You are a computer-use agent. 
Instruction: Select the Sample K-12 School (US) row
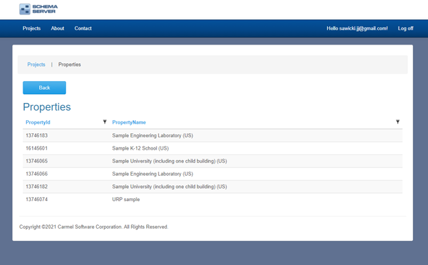coord(213,148)
